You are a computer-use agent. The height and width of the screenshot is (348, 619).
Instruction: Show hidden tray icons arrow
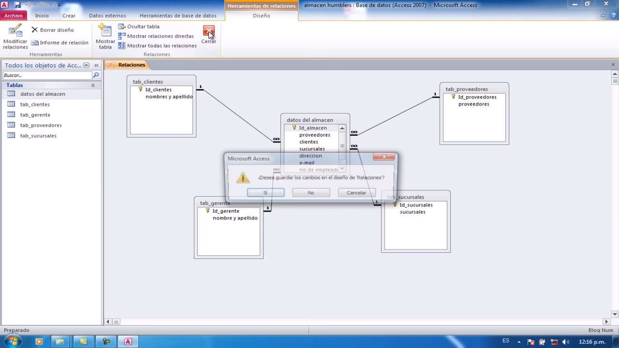tap(520, 342)
